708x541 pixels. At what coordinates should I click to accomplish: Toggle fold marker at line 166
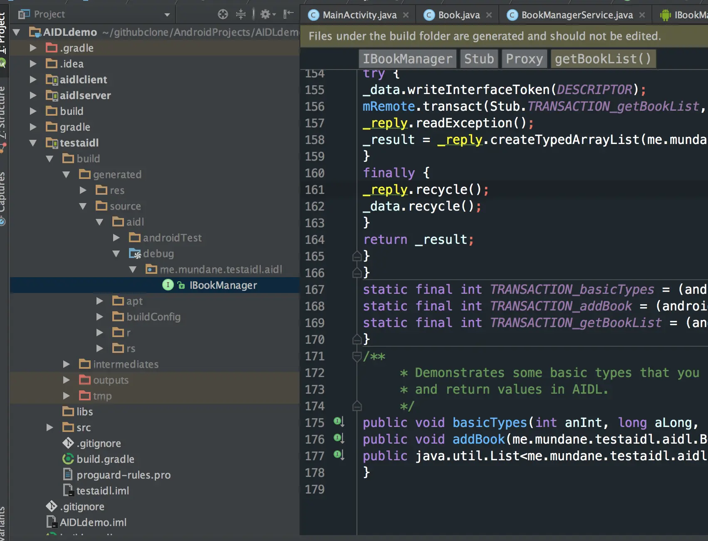click(x=356, y=273)
